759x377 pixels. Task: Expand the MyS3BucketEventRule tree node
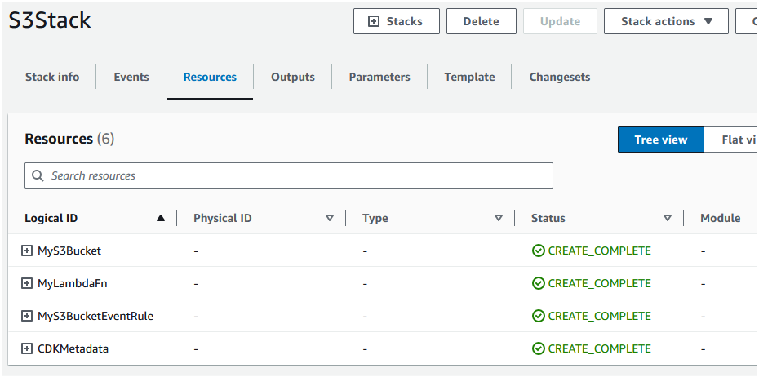pos(27,316)
